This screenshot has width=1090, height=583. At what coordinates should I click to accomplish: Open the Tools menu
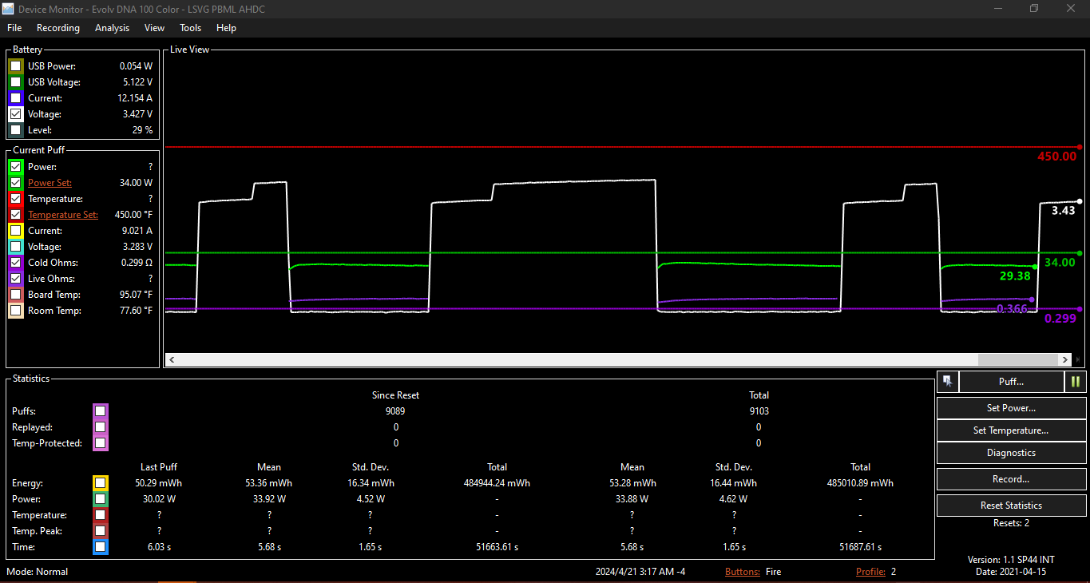pyautogui.click(x=190, y=28)
